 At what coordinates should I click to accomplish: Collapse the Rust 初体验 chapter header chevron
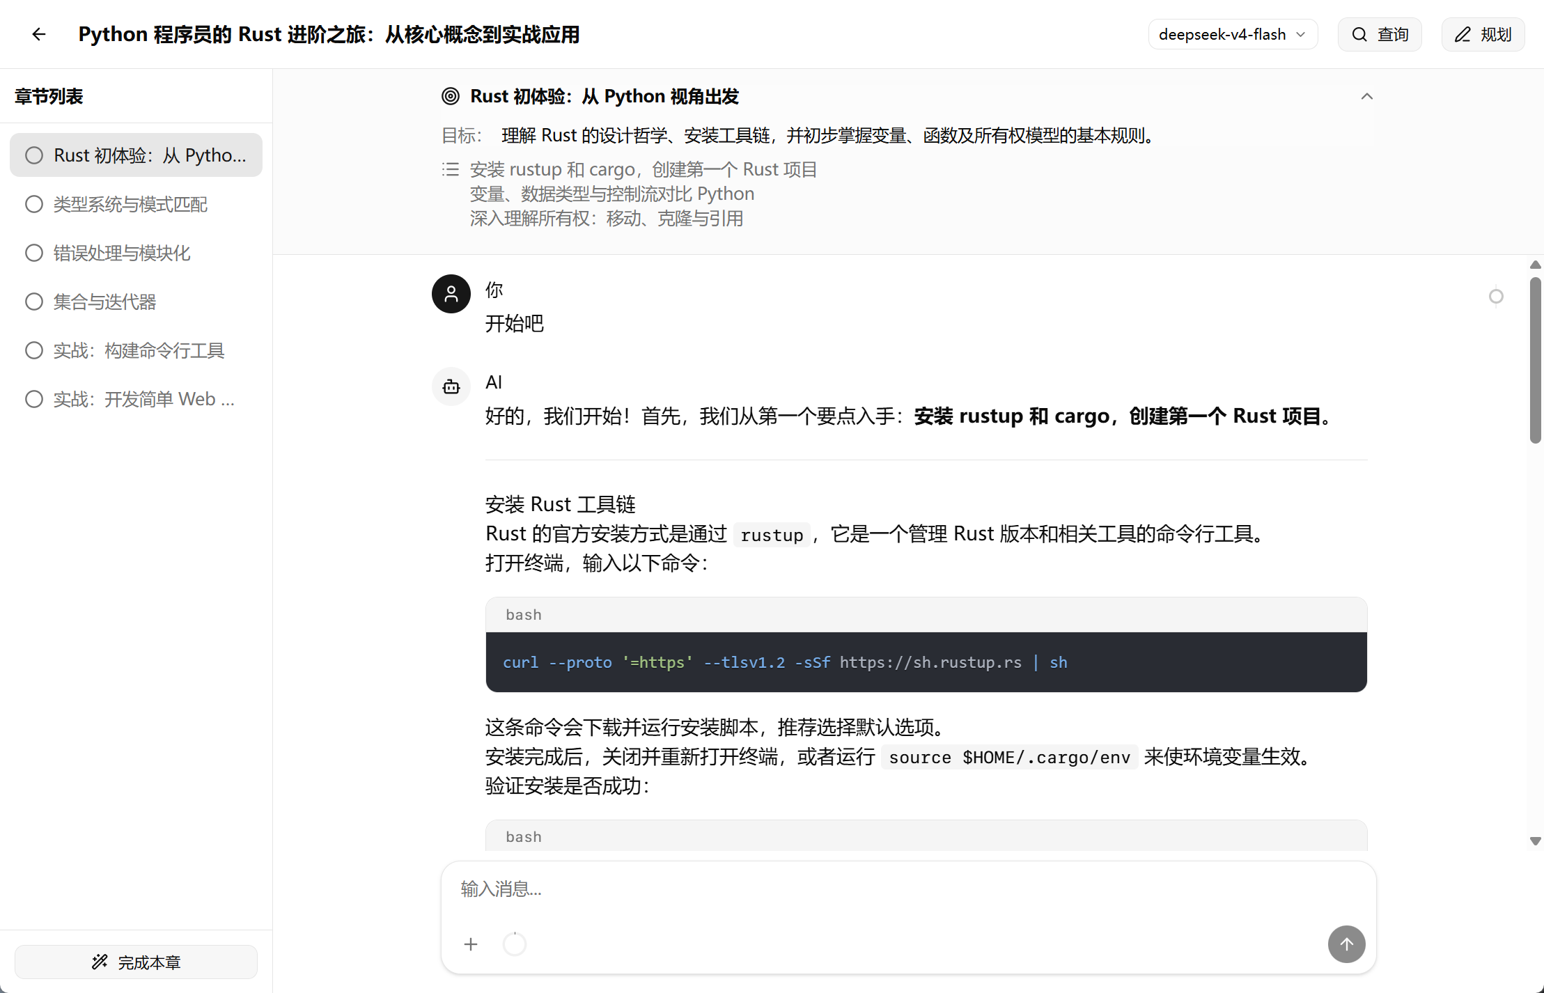coord(1367,96)
